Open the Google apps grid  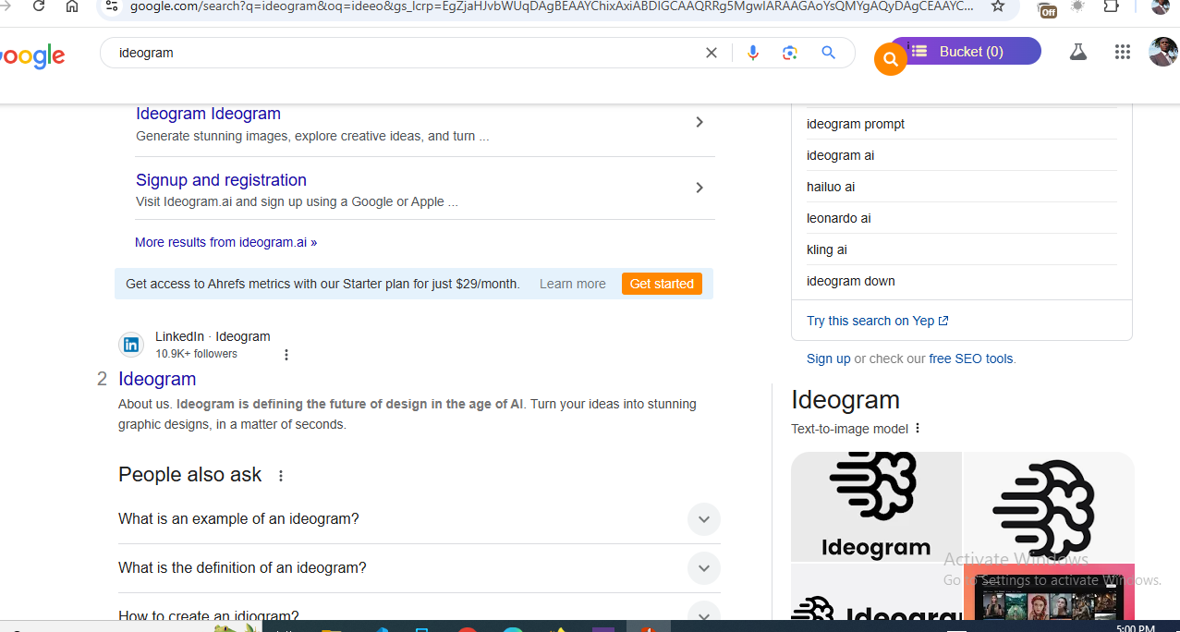(1123, 53)
